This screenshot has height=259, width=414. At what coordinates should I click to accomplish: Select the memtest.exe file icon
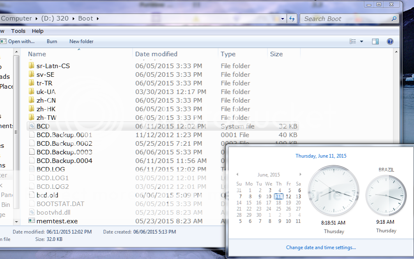point(32,221)
